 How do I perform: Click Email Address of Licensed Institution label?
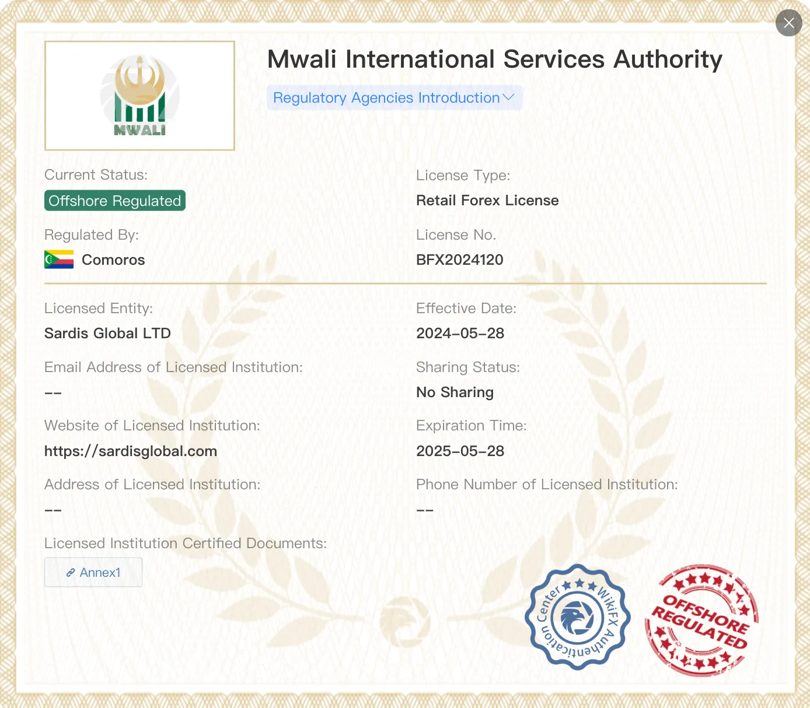click(174, 367)
